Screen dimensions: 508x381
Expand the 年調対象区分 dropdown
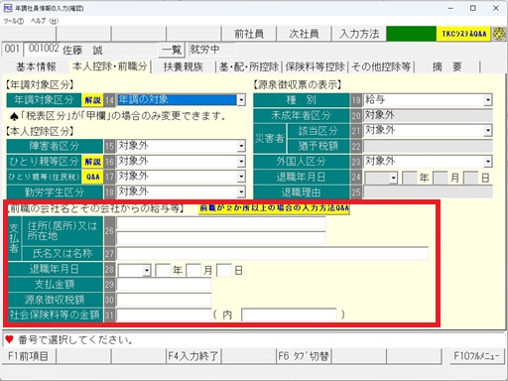pyautogui.click(x=241, y=100)
